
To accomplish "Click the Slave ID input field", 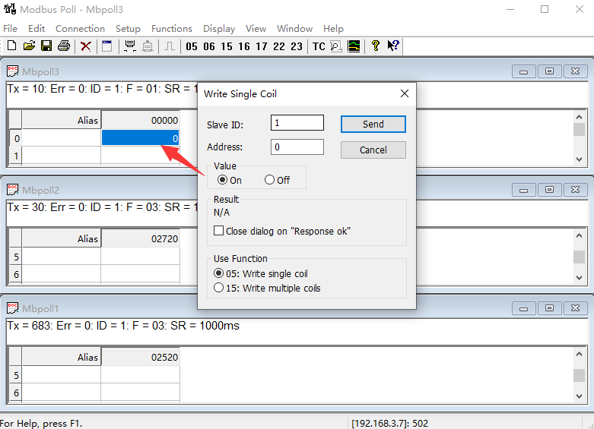I will [x=297, y=123].
